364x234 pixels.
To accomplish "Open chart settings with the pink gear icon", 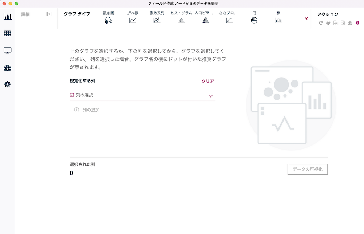I will click(357, 23).
